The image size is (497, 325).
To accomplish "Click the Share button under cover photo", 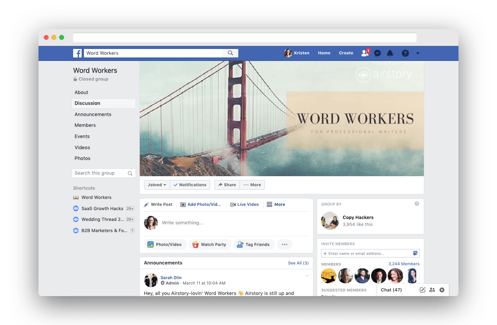I will pos(227,185).
